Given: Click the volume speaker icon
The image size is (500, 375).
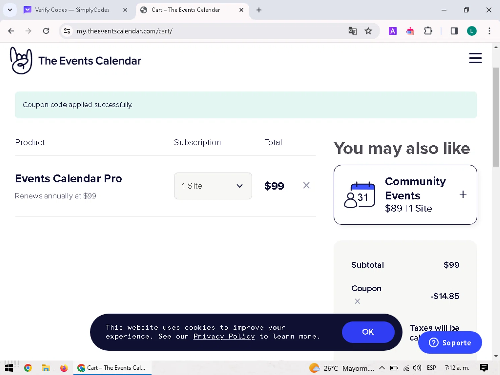Looking at the screenshot, I should tap(417, 368).
